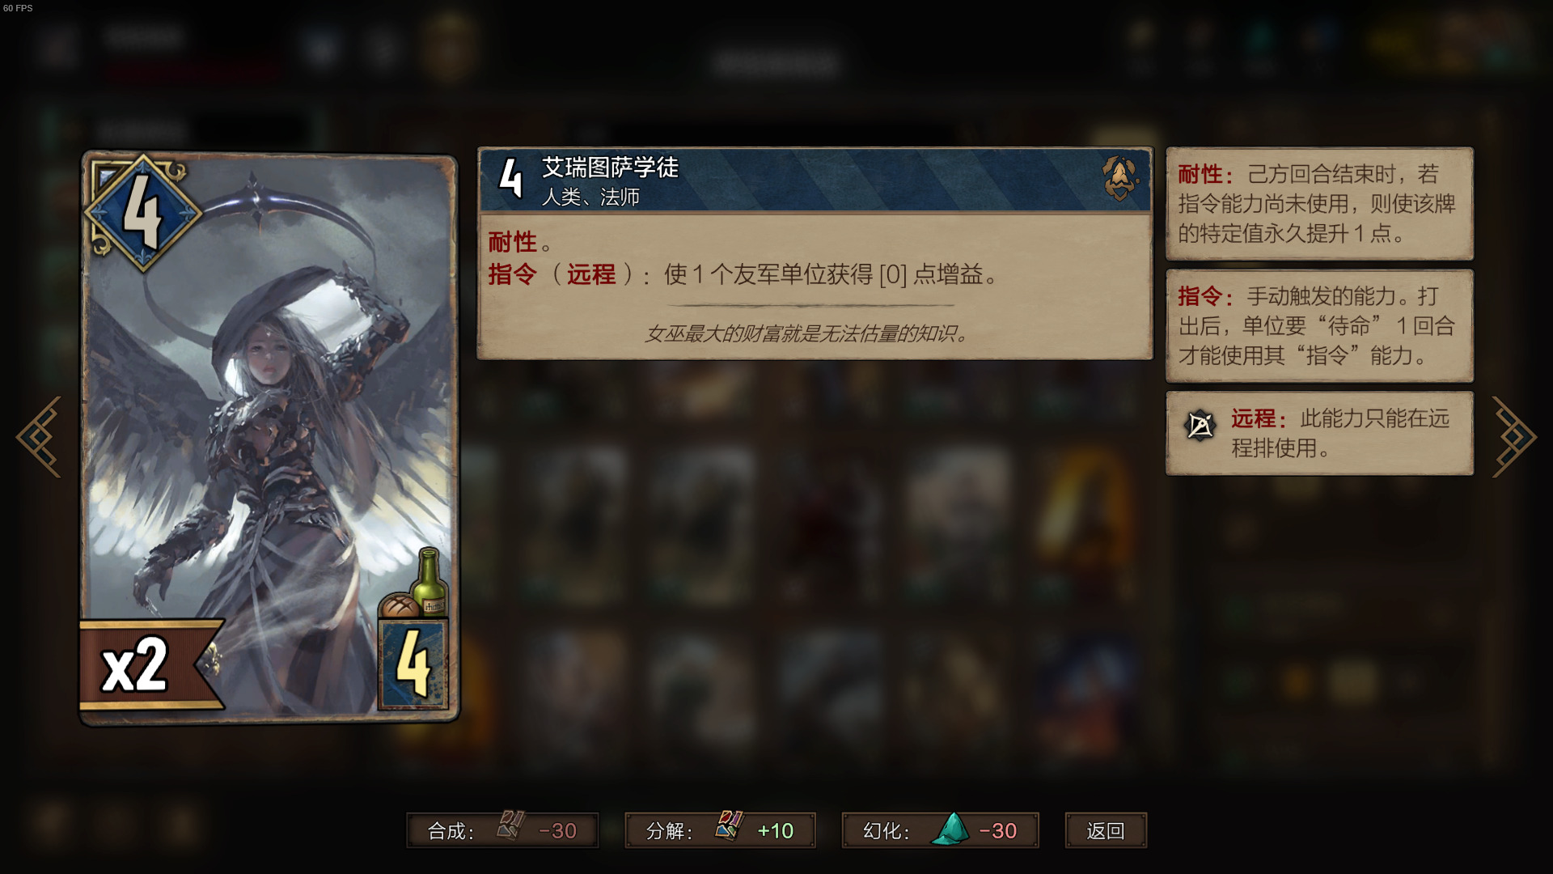This screenshot has width=1553, height=874.
Task: Click the ranged crossbow icon in tooltip
Action: coord(1200,425)
